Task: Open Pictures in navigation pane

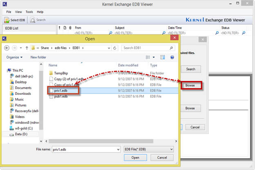Action: [20, 105]
